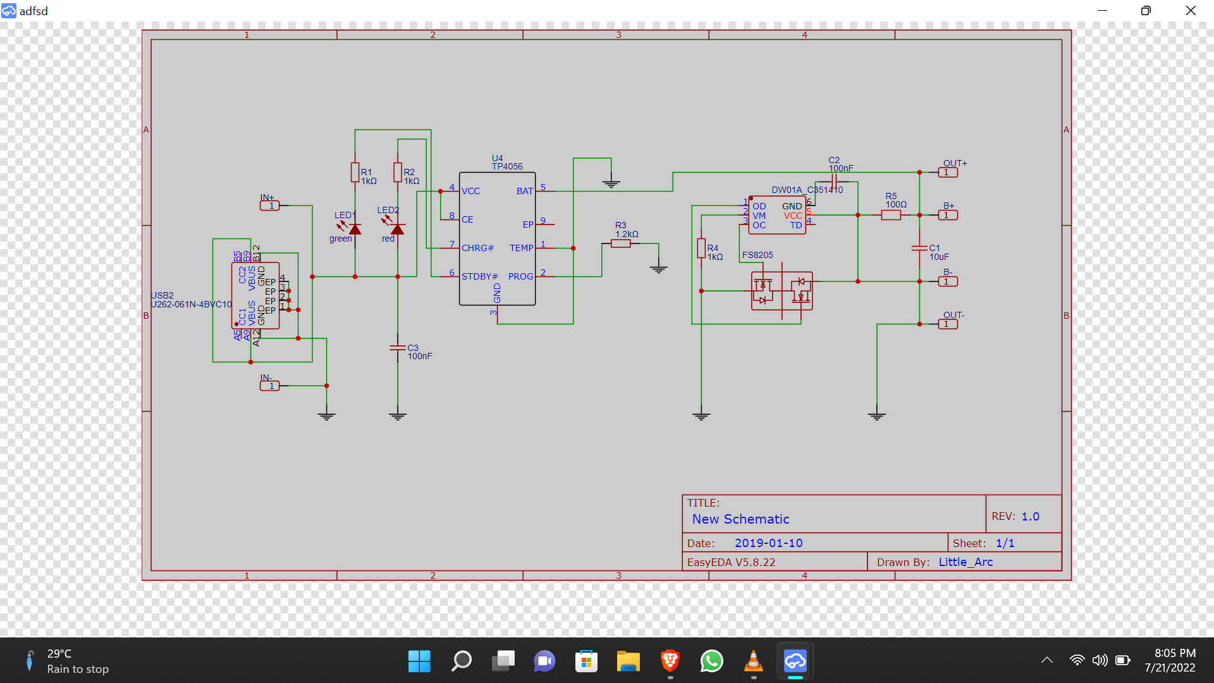Open Teams chat from taskbar
Screen dimensions: 1214x683
[x=544, y=661]
